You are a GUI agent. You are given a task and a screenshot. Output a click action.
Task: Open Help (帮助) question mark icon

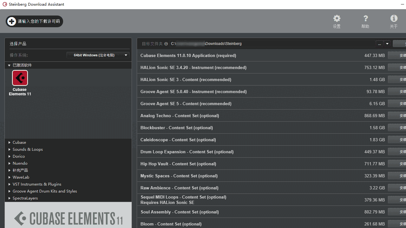tap(365, 18)
